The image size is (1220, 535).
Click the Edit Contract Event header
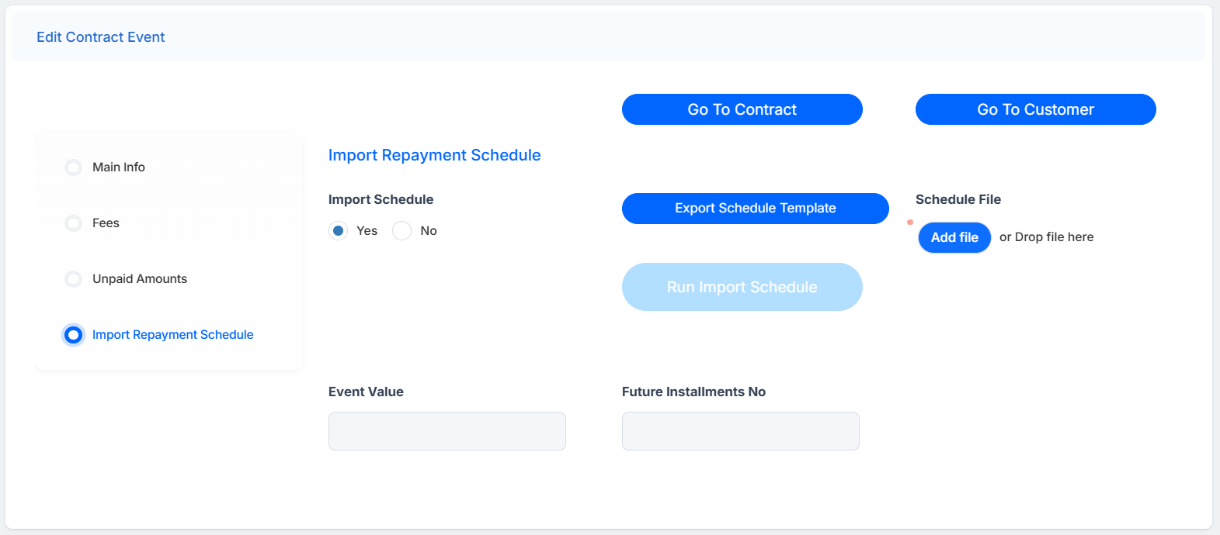pyautogui.click(x=101, y=37)
